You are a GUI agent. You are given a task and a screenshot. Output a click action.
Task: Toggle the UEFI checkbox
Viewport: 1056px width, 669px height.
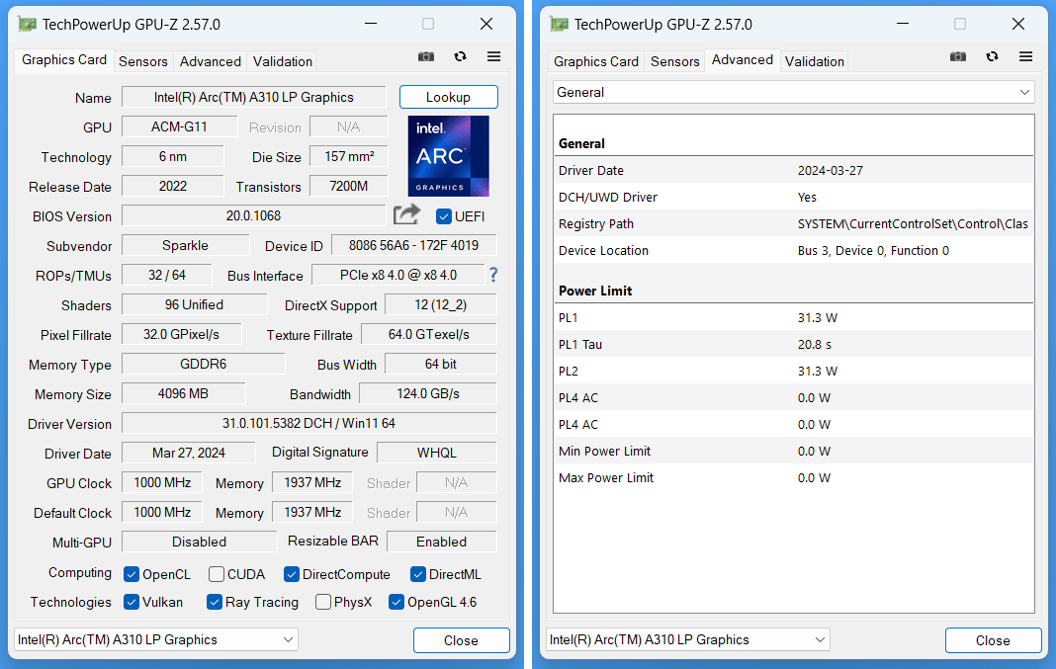click(443, 216)
